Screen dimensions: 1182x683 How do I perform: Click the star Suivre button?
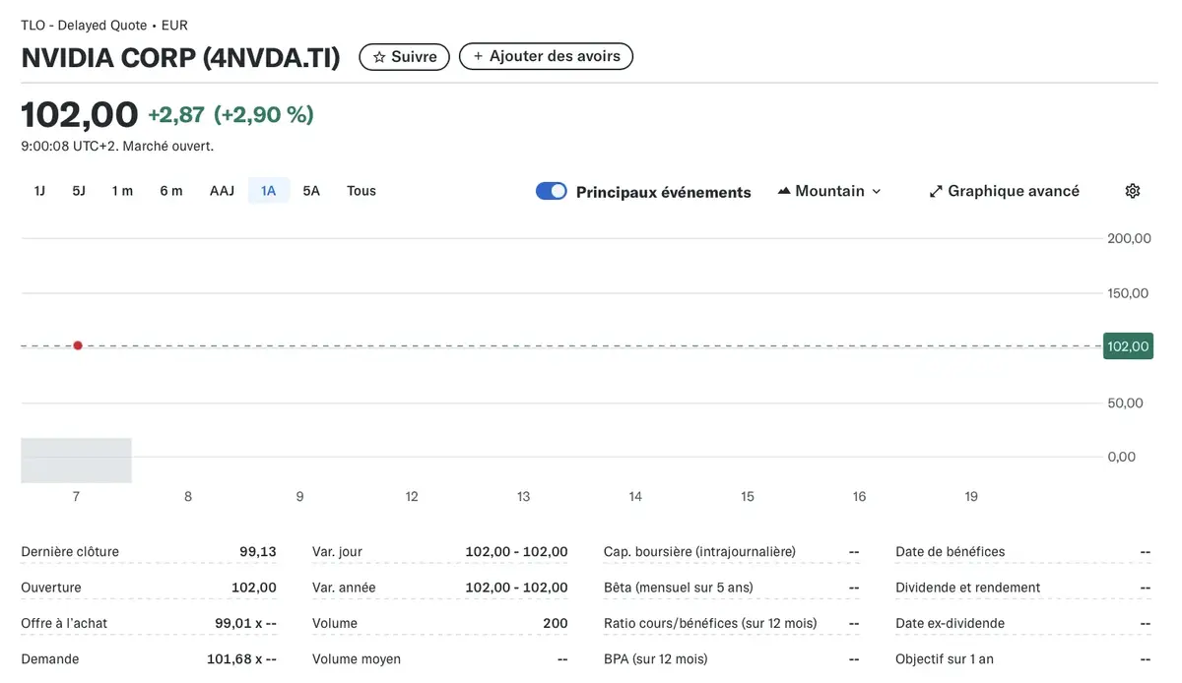tap(404, 57)
